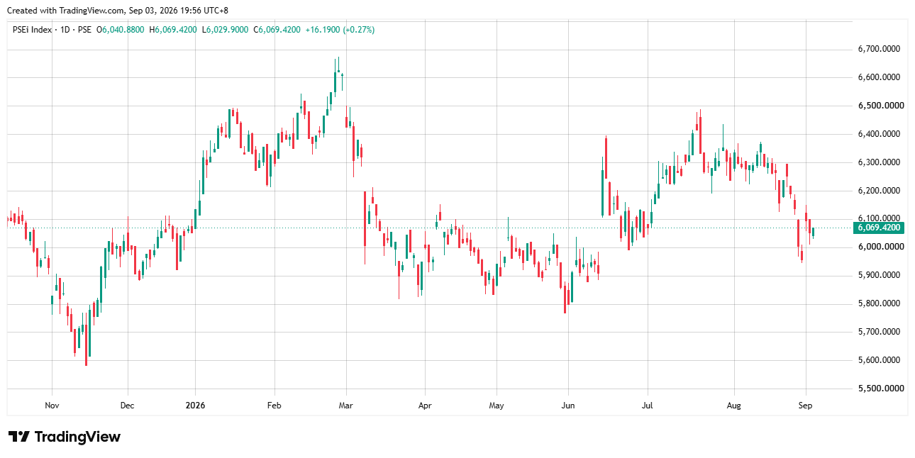Select the 2026 year marker on time axis
Screen dimensions: 915x458
(x=195, y=406)
